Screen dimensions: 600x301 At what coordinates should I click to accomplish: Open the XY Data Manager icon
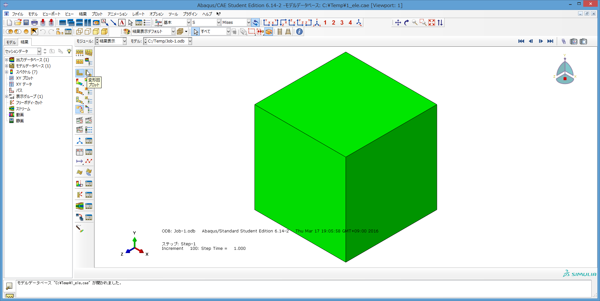point(89,152)
